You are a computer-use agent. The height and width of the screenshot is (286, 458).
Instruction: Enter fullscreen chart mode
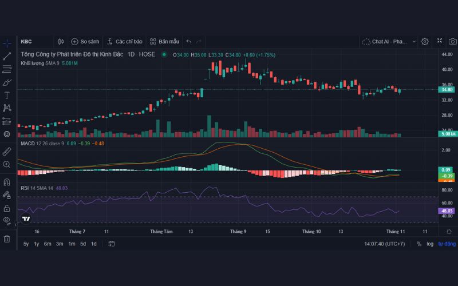439,41
